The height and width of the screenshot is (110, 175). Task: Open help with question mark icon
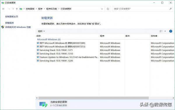171,31
